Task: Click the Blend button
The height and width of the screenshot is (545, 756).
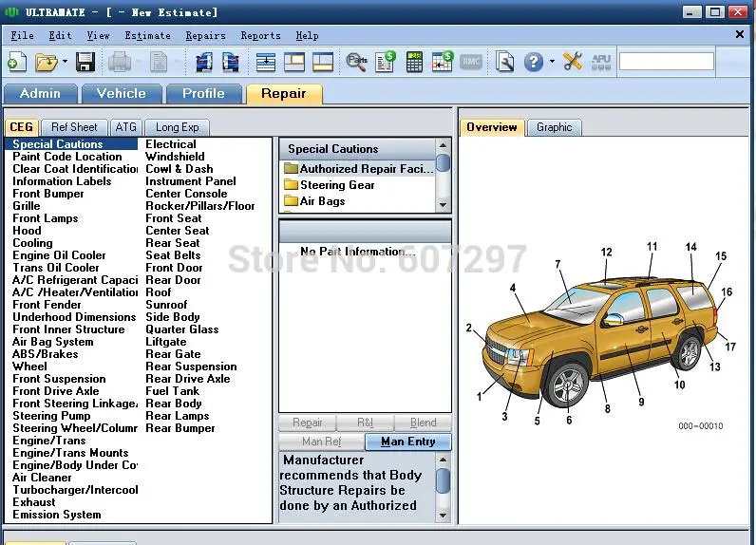Action: (423, 423)
